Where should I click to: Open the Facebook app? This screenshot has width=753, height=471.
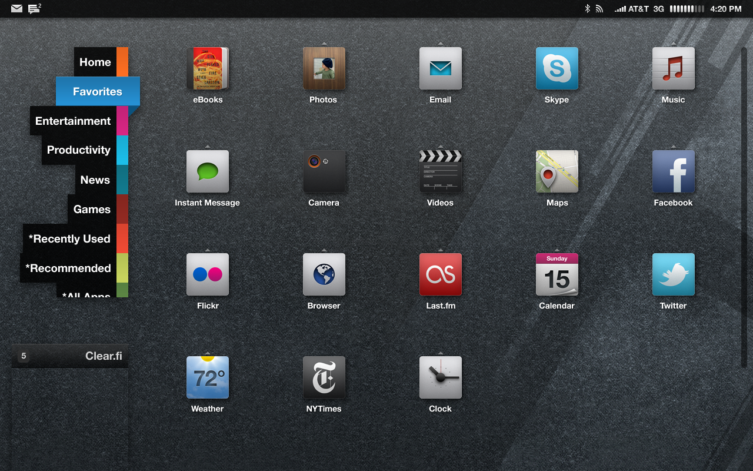[x=674, y=171]
